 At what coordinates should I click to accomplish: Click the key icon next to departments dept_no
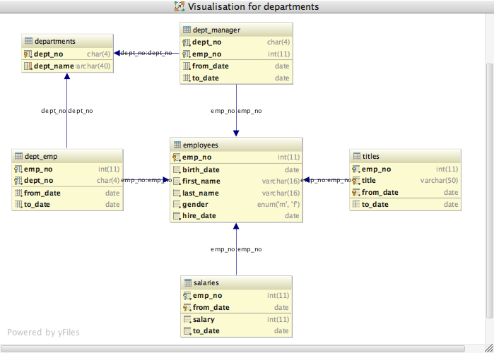(x=28, y=54)
